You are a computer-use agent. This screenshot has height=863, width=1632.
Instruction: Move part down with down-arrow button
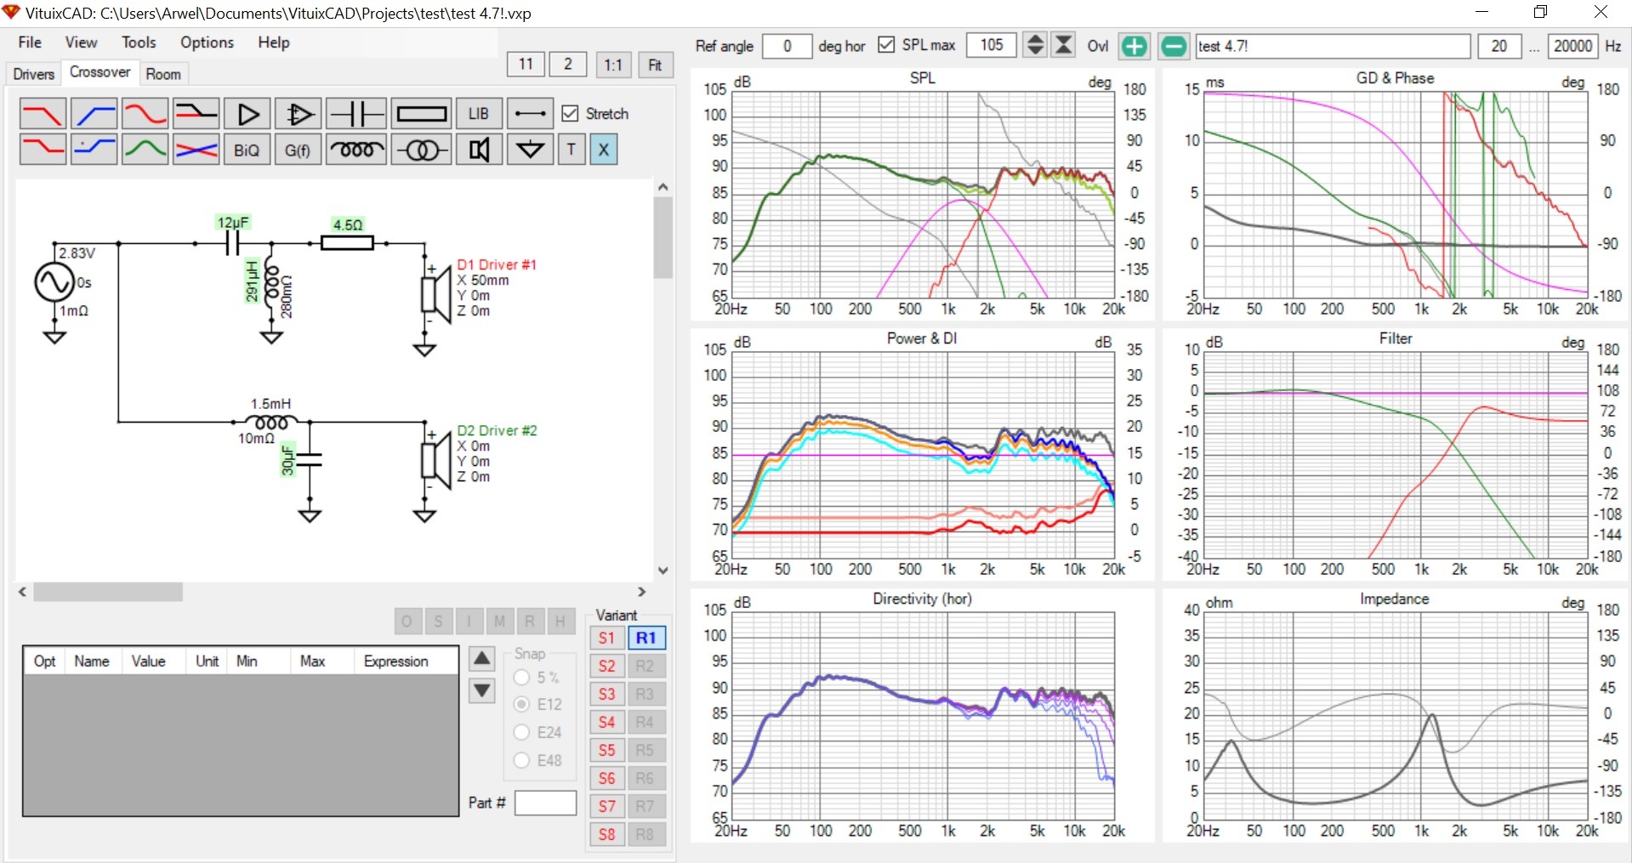pyautogui.click(x=482, y=690)
